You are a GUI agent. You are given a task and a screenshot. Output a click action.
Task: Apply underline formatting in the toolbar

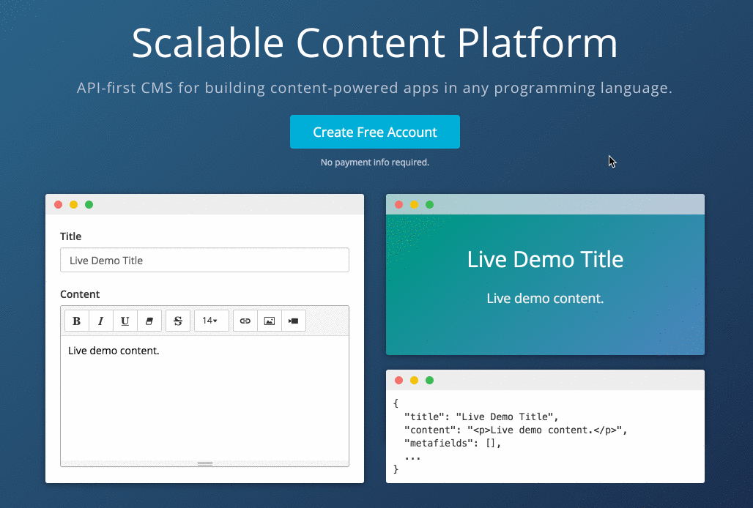point(125,320)
